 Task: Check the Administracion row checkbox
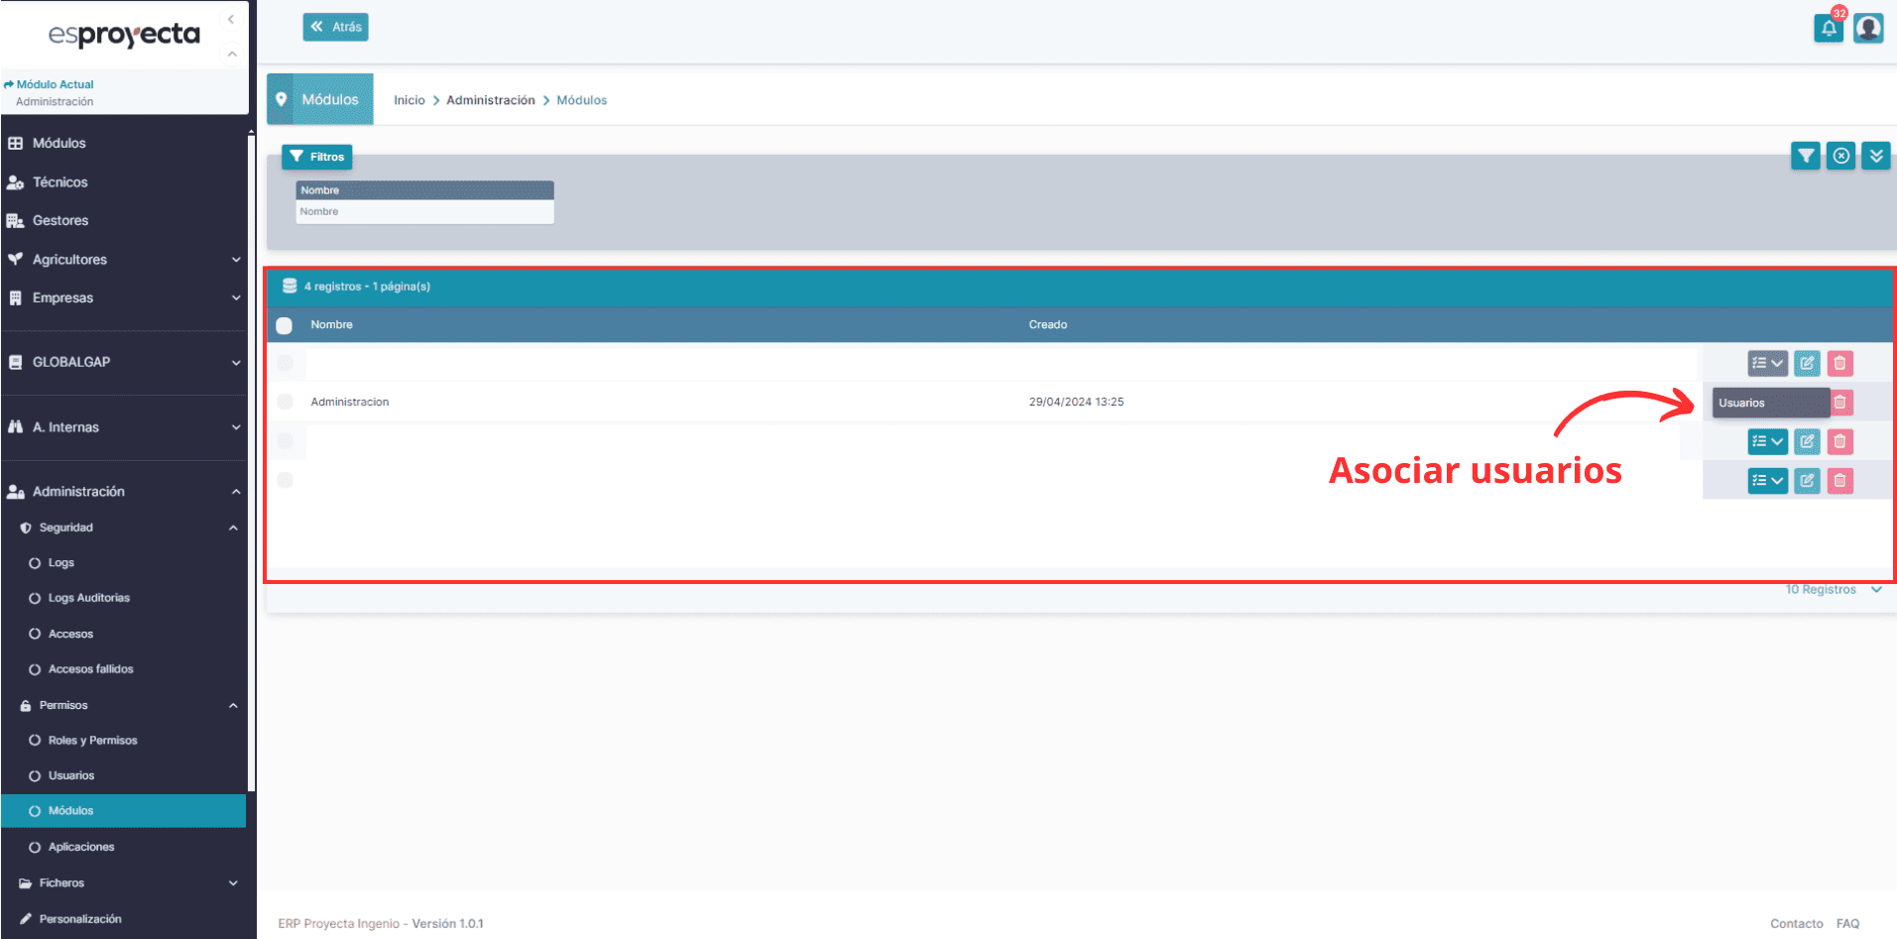click(x=286, y=402)
